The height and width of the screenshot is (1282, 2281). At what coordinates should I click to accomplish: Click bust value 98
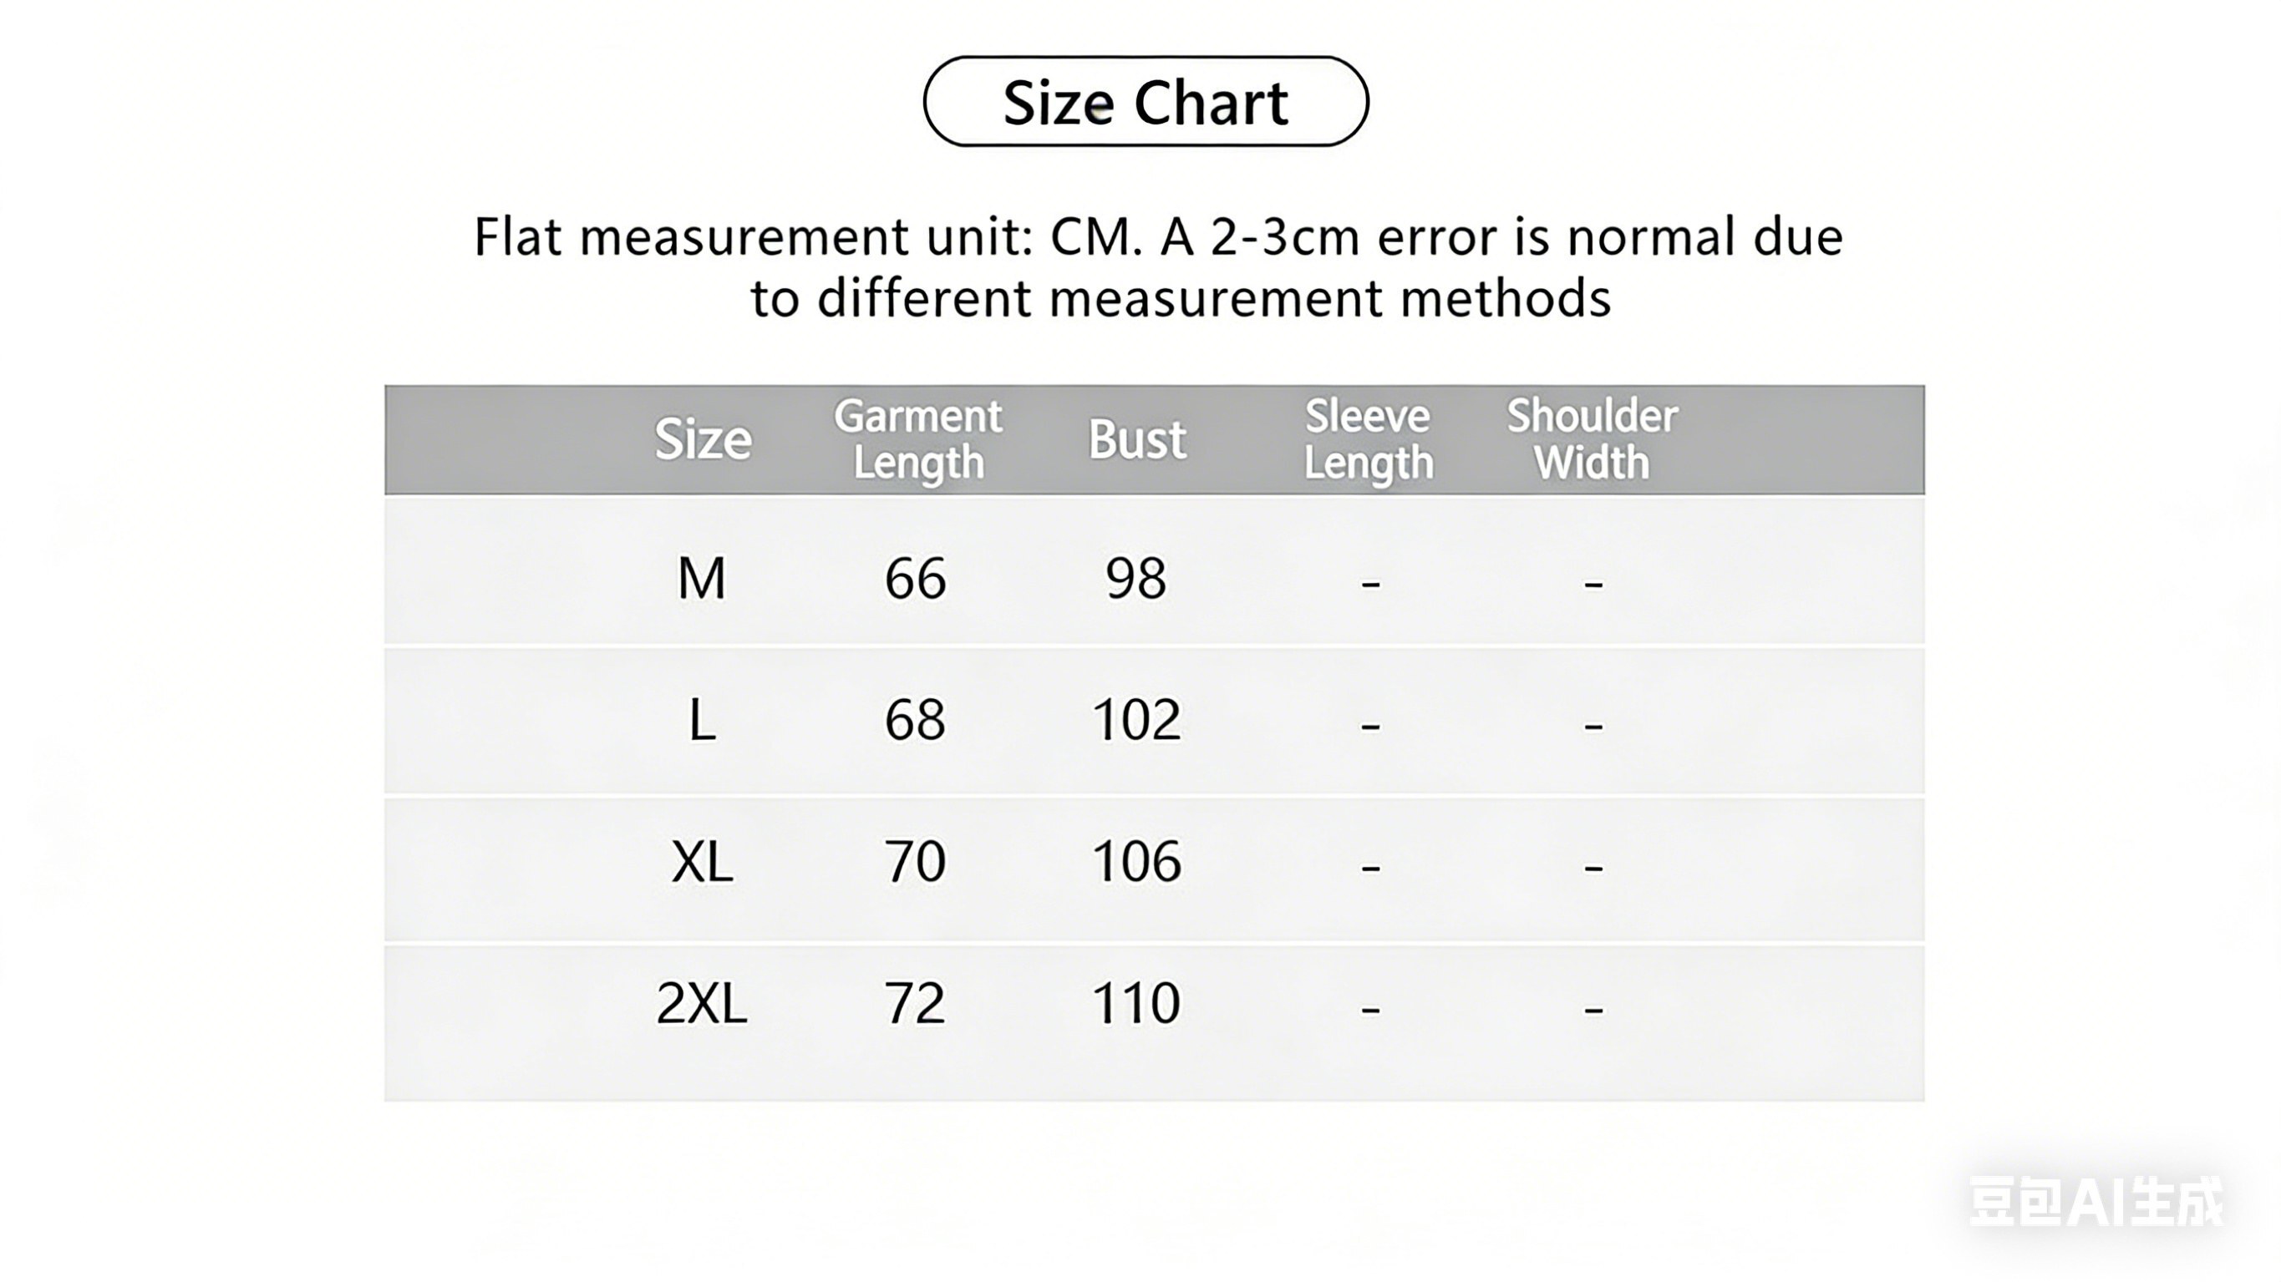click(x=1136, y=579)
